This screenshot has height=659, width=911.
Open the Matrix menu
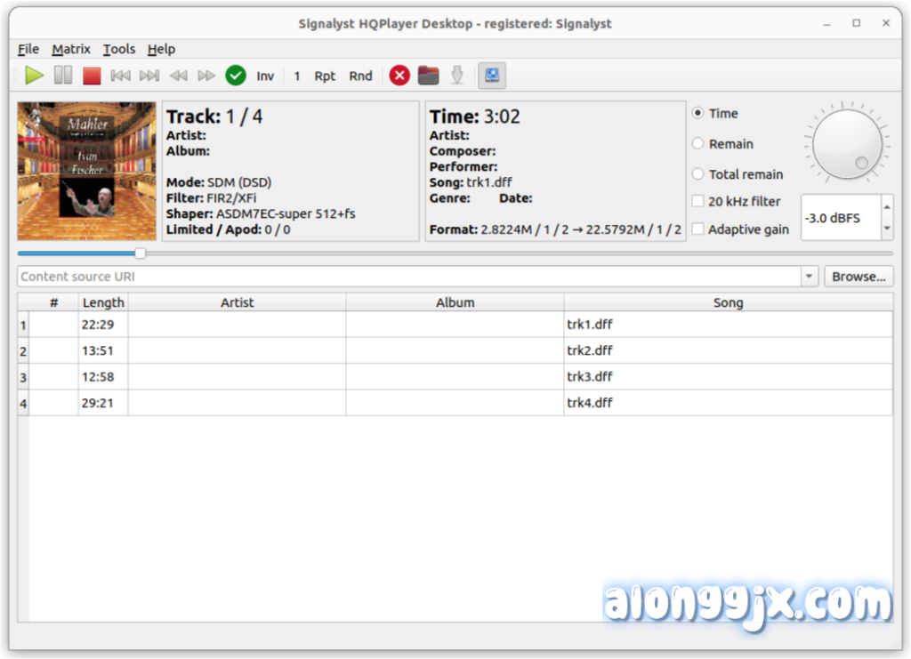71,49
